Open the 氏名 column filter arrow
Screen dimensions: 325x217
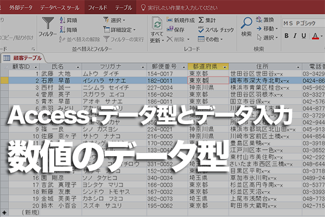[78, 67]
